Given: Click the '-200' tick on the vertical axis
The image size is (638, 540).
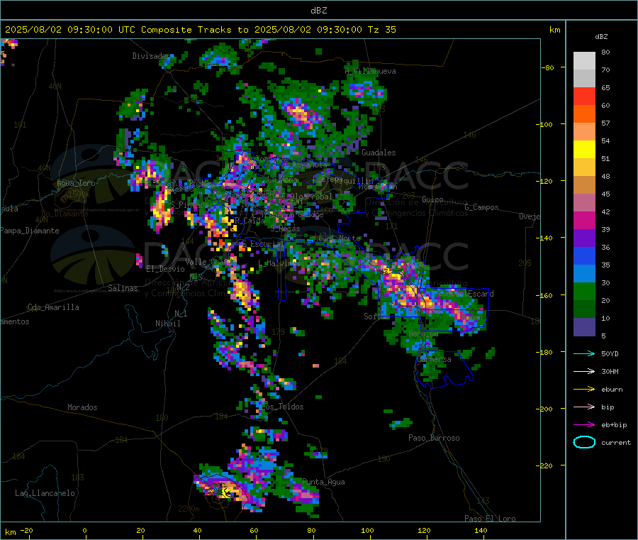Looking at the screenshot, I should pos(546,409).
